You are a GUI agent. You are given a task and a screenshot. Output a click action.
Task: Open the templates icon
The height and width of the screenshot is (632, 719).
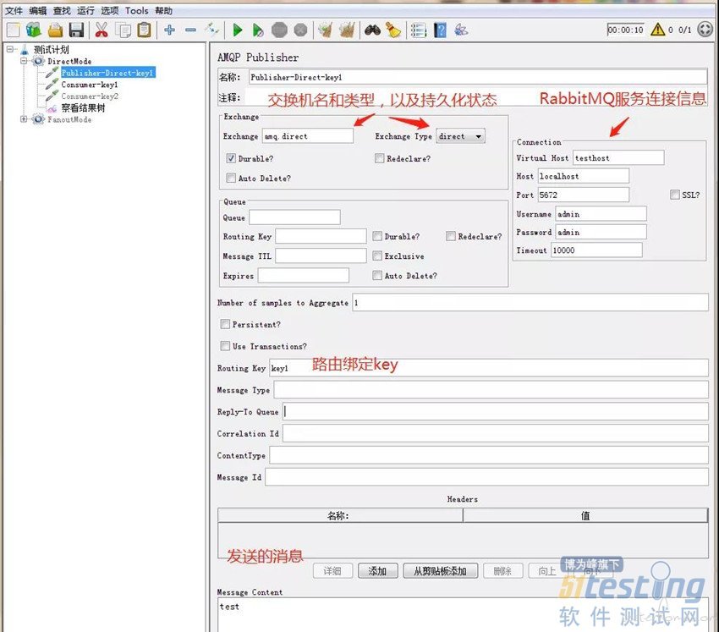point(34,30)
